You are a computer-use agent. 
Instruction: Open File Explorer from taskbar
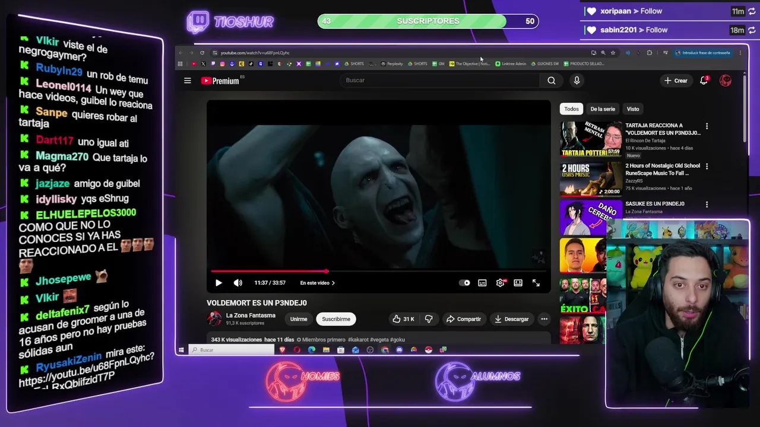(326, 350)
